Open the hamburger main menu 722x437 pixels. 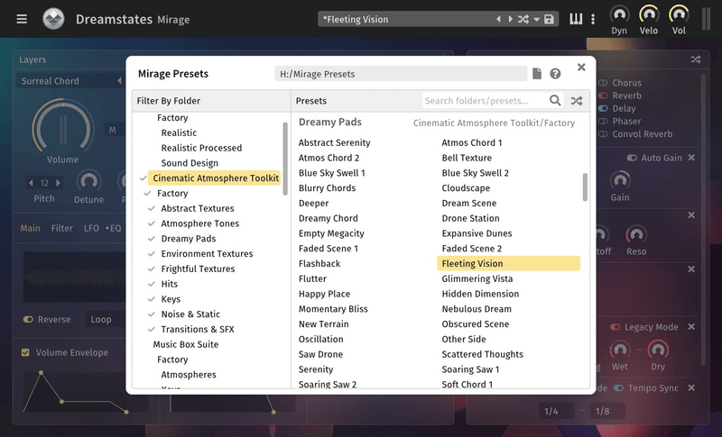22,19
